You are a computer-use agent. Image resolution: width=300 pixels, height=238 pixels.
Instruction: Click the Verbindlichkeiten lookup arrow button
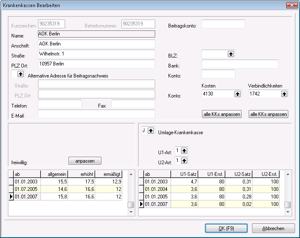(x=284, y=94)
